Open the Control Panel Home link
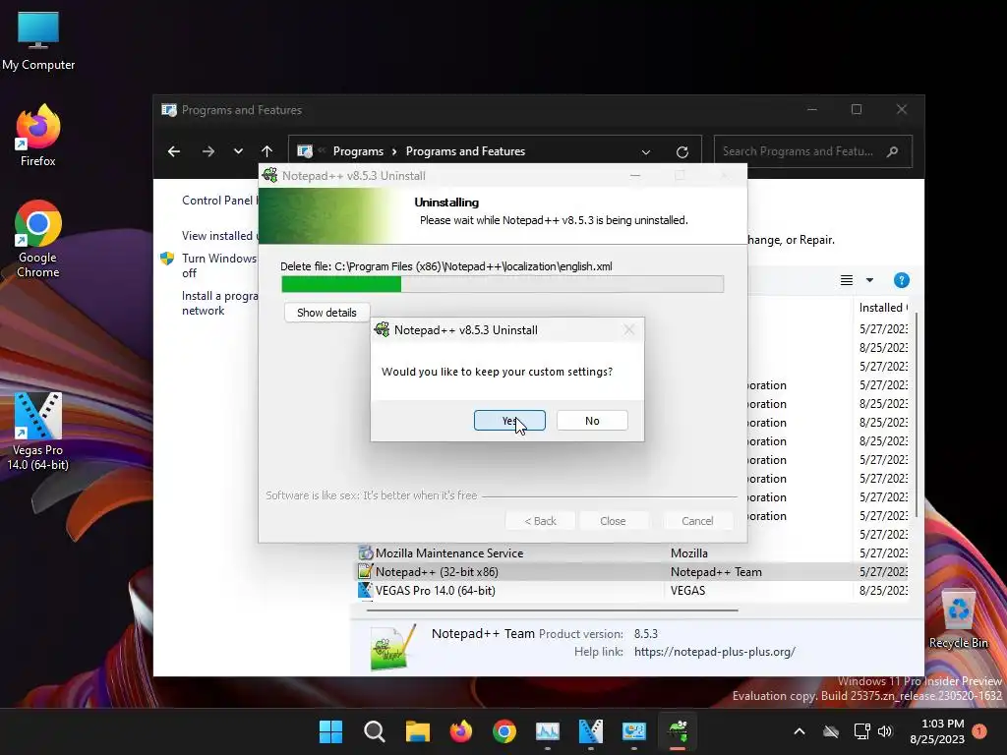Screen dimensions: 1007x755 pos(219,201)
